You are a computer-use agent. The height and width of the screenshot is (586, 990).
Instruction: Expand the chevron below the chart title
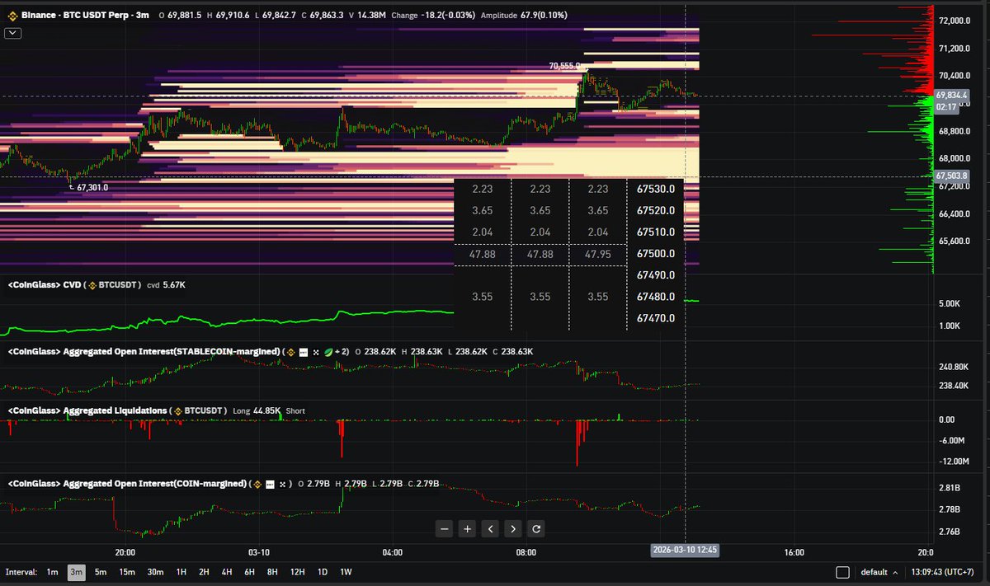pyautogui.click(x=12, y=33)
